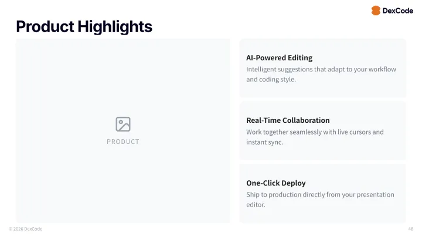Click the word 'workflow' in the AI card
The image size is (422, 237).
coord(381,69)
